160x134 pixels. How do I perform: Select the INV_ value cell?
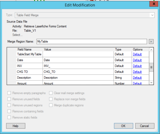coord(78,66)
